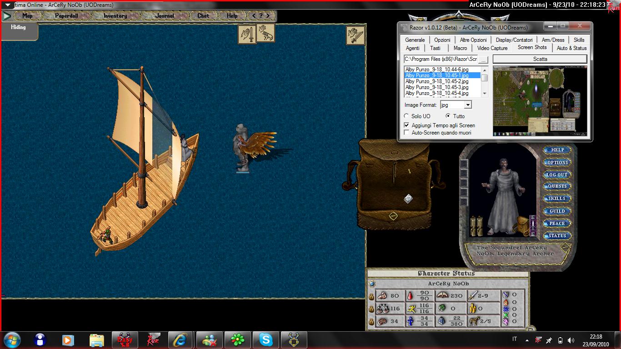Image resolution: width=621 pixels, height=349 pixels.
Task: Open the Map from the game menu bar
Action: tap(27, 16)
